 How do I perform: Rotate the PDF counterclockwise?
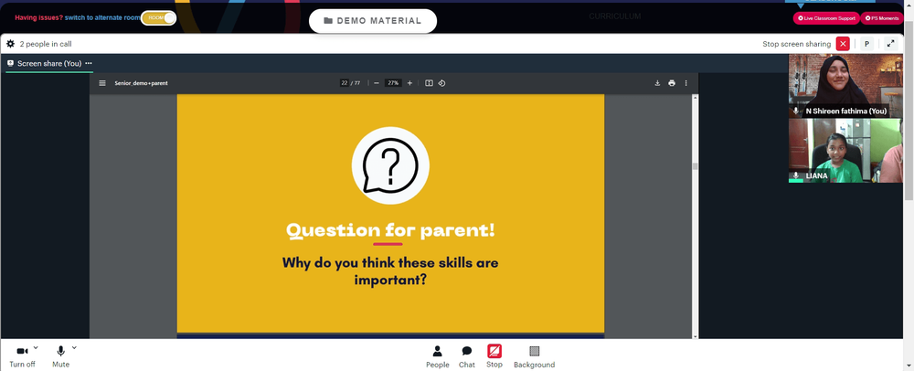coord(441,83)
